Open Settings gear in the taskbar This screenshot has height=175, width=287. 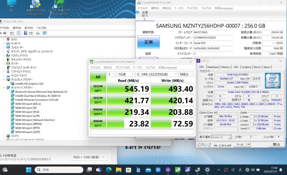coord(208,170)
